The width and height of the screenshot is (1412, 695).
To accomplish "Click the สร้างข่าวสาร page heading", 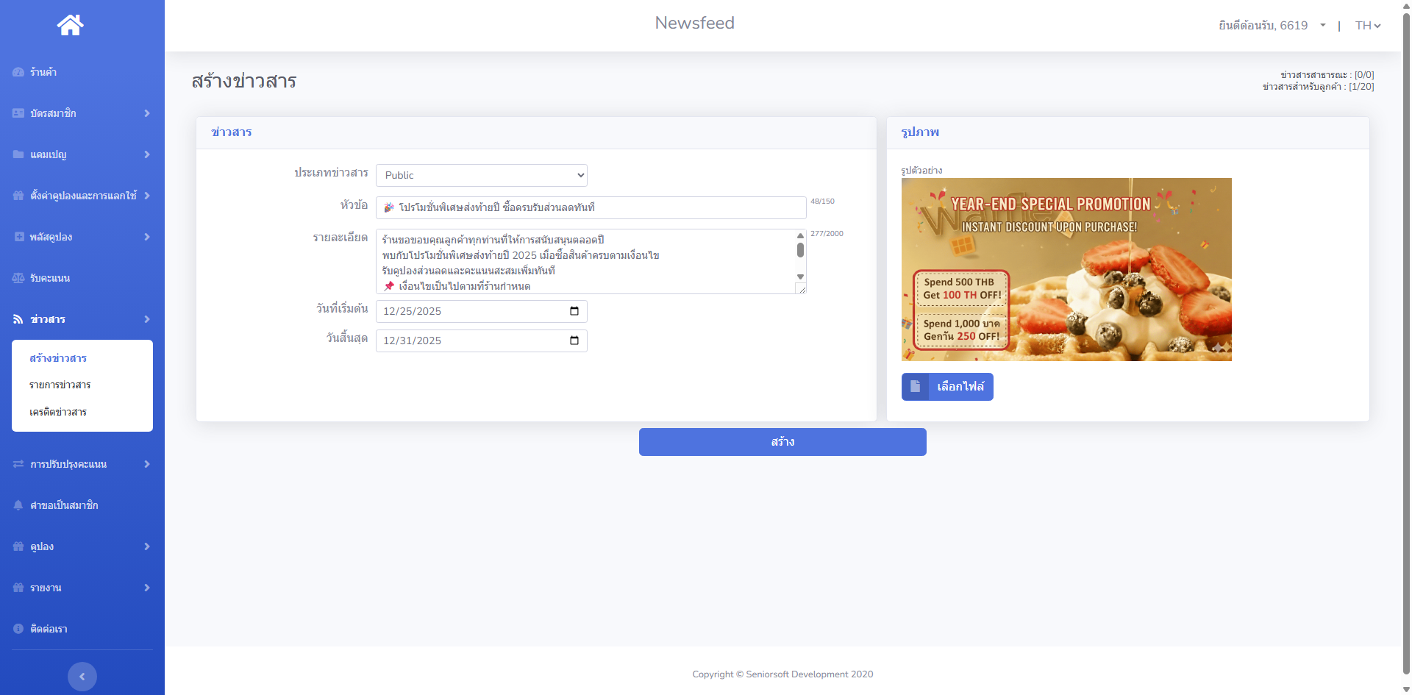I will coord(244,81).
